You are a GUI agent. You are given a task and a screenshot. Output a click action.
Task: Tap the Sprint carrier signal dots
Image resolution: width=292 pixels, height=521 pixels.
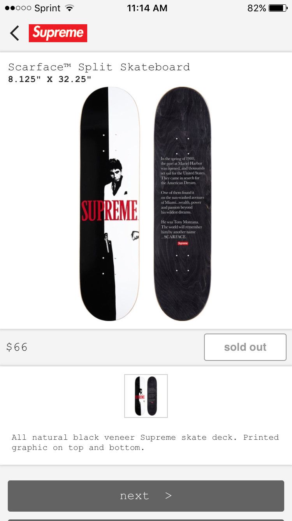[x=18, y=8]
